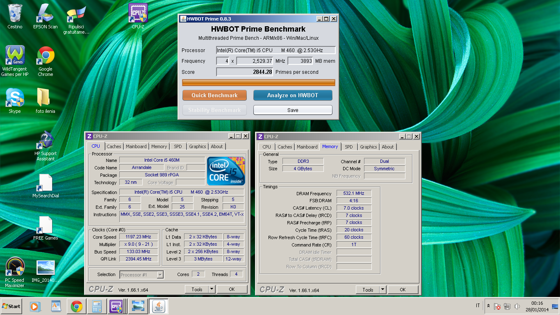Open the taskbar clock showing 00:16
The width and height of the screenshot is (560, 315).
point(537,306)
